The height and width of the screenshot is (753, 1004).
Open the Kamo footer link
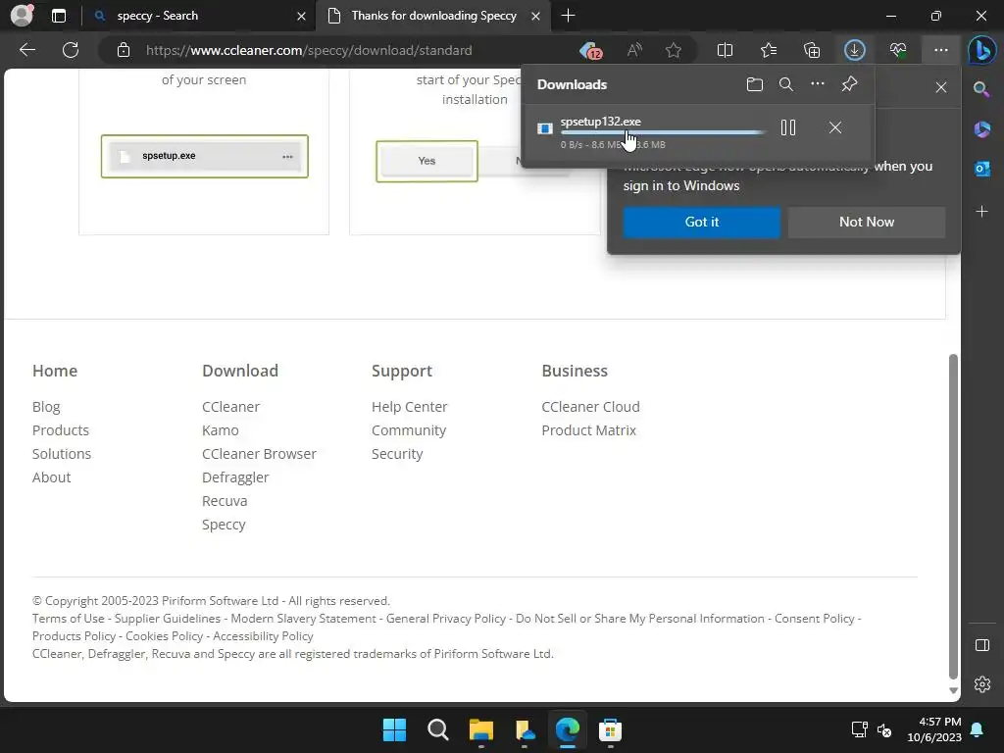(x=221, y=430)
